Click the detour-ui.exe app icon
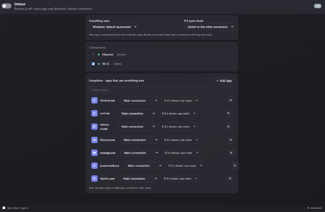The height and width of the screenshot is (212, 325). point(94,127)
